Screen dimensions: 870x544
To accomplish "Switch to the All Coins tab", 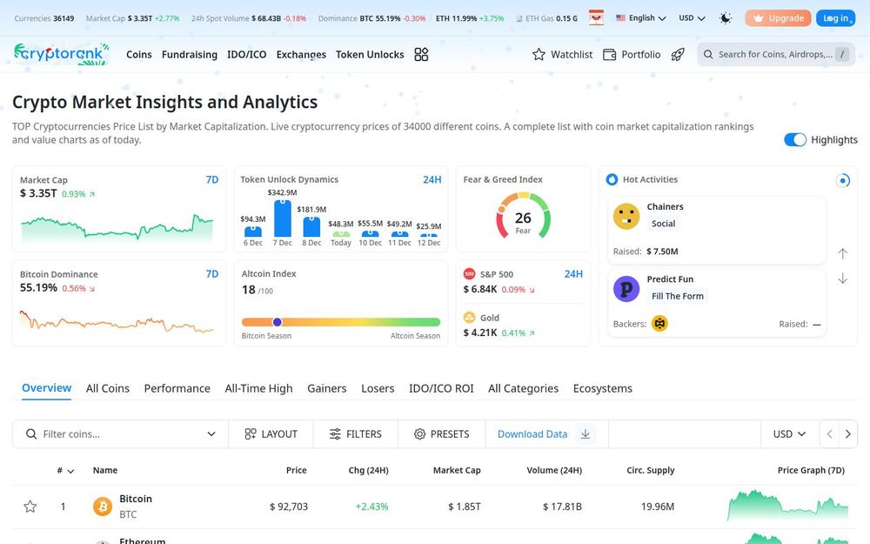I will pos(108,388).
